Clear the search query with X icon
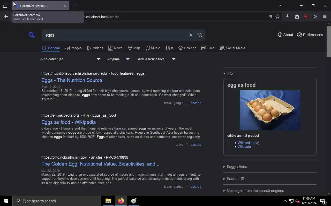Viewport: 331px width, 206px height. tap(191, 35)
